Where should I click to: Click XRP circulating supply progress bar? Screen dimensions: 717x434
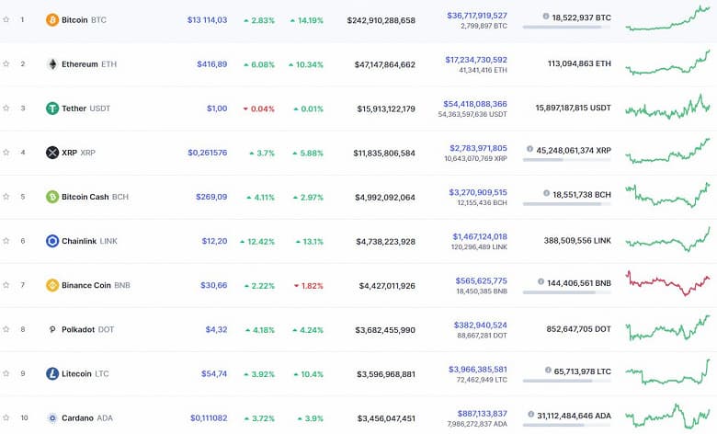[x=566, y=160]
